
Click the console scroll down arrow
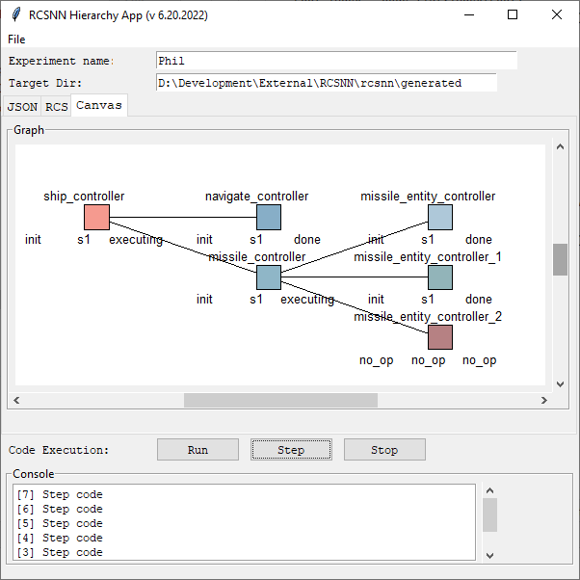[489, 555]
